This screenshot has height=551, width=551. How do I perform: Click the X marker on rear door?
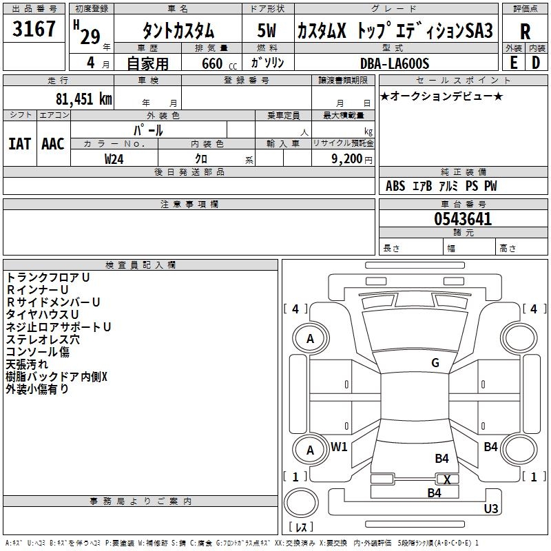[x=447, y=479]
